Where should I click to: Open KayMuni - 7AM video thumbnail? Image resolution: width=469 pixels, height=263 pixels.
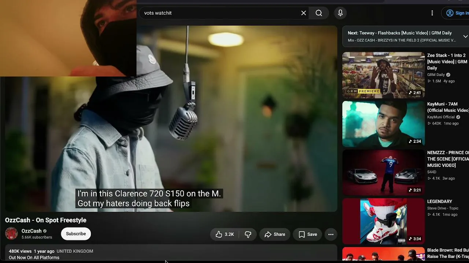(x=383, y=124)
